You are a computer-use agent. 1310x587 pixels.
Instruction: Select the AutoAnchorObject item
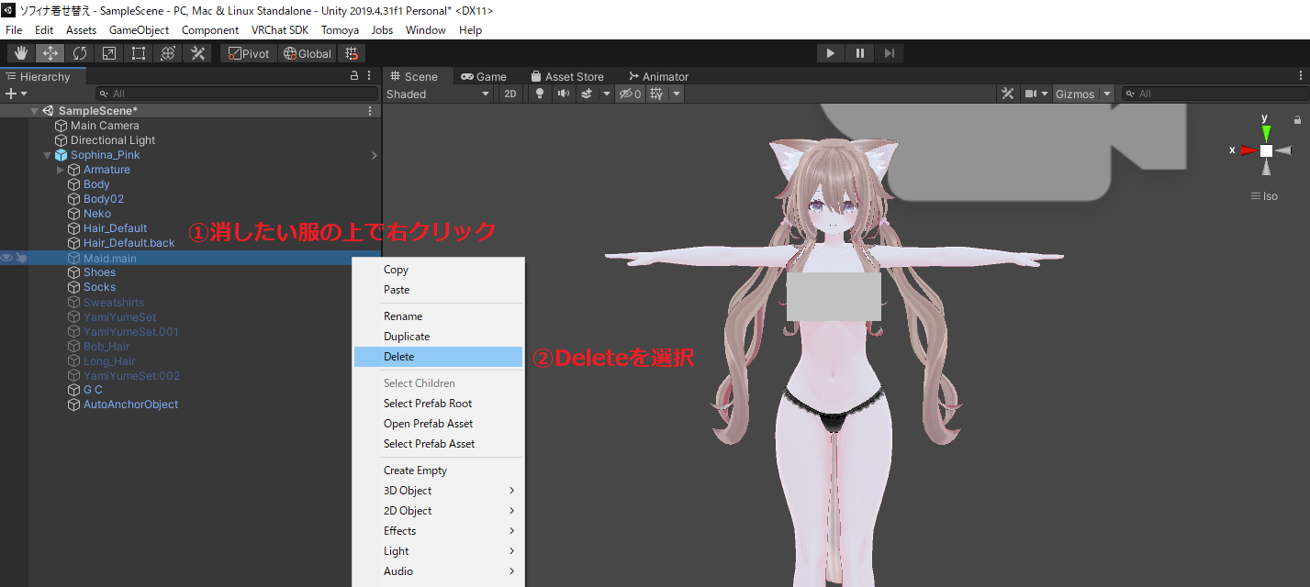point(130,404)
